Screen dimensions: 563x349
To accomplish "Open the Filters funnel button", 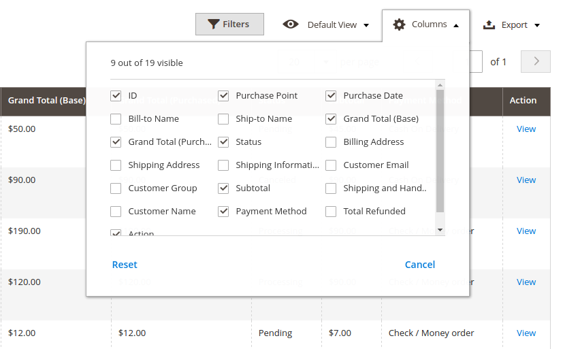I will [229, 24].
